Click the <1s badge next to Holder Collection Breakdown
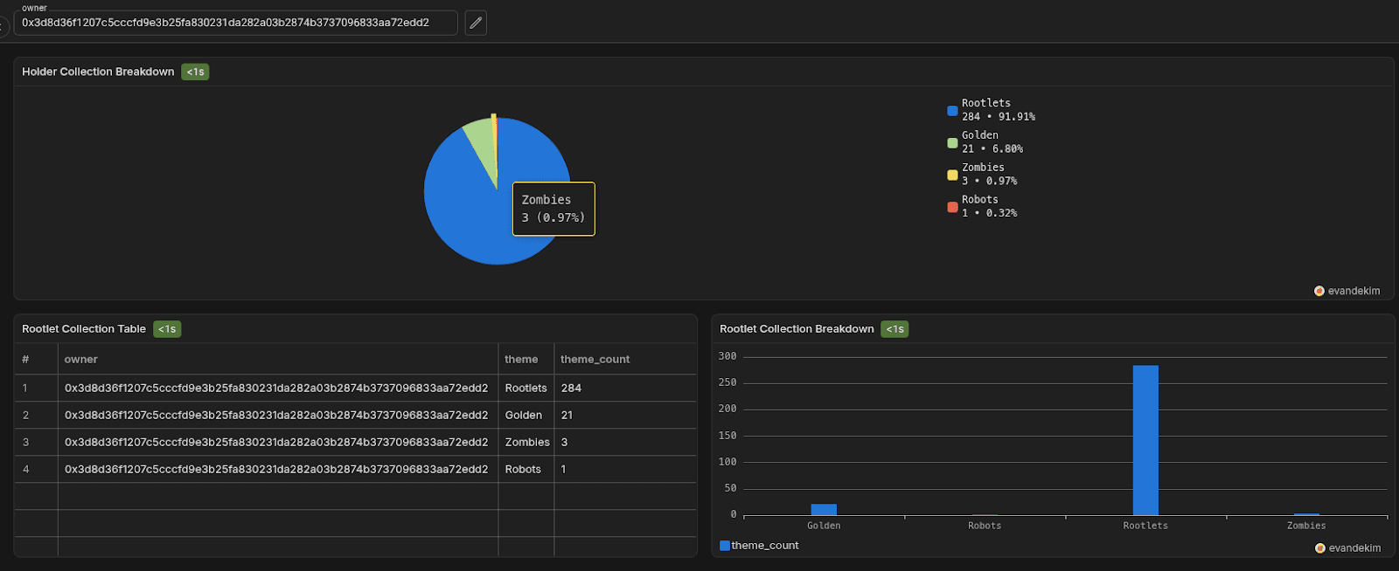This screenshot has width=1399, height=571. pos(195,72)
